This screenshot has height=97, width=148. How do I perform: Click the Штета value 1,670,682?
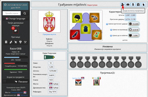[x=53, y=71]
